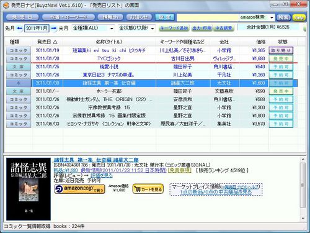The width and height of the screenshot is (310, 233).
Task: Click the 中古調査 button
Action: 224,28
